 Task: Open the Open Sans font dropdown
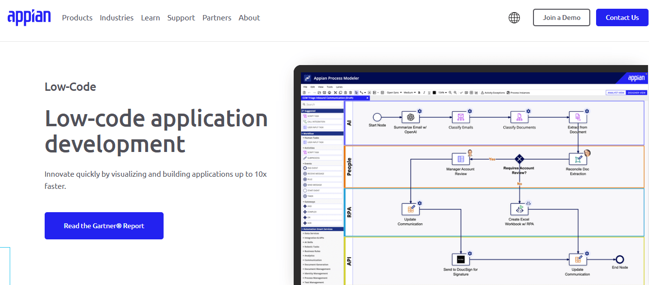click(x=394, y=92)
